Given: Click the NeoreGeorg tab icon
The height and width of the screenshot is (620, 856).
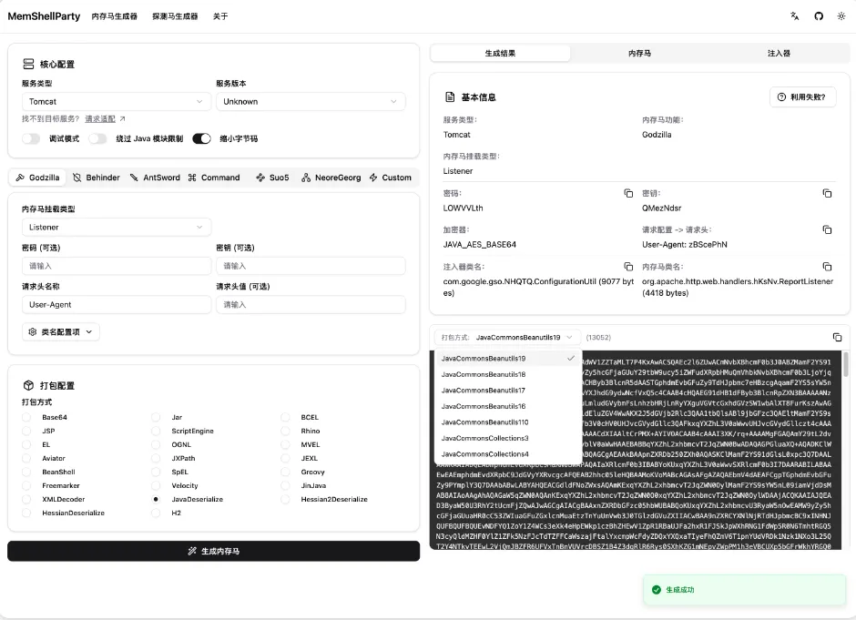Looking at the screenshot, I should (306, 178).
